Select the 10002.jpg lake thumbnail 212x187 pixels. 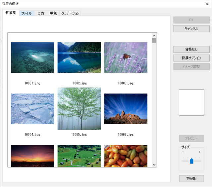point(79,57)
